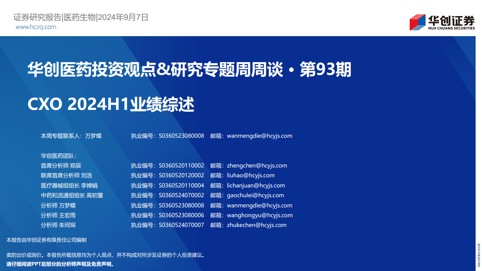
Task: Open email link liuhao@hcyjs.com
Action: click(x=251, y=175)
